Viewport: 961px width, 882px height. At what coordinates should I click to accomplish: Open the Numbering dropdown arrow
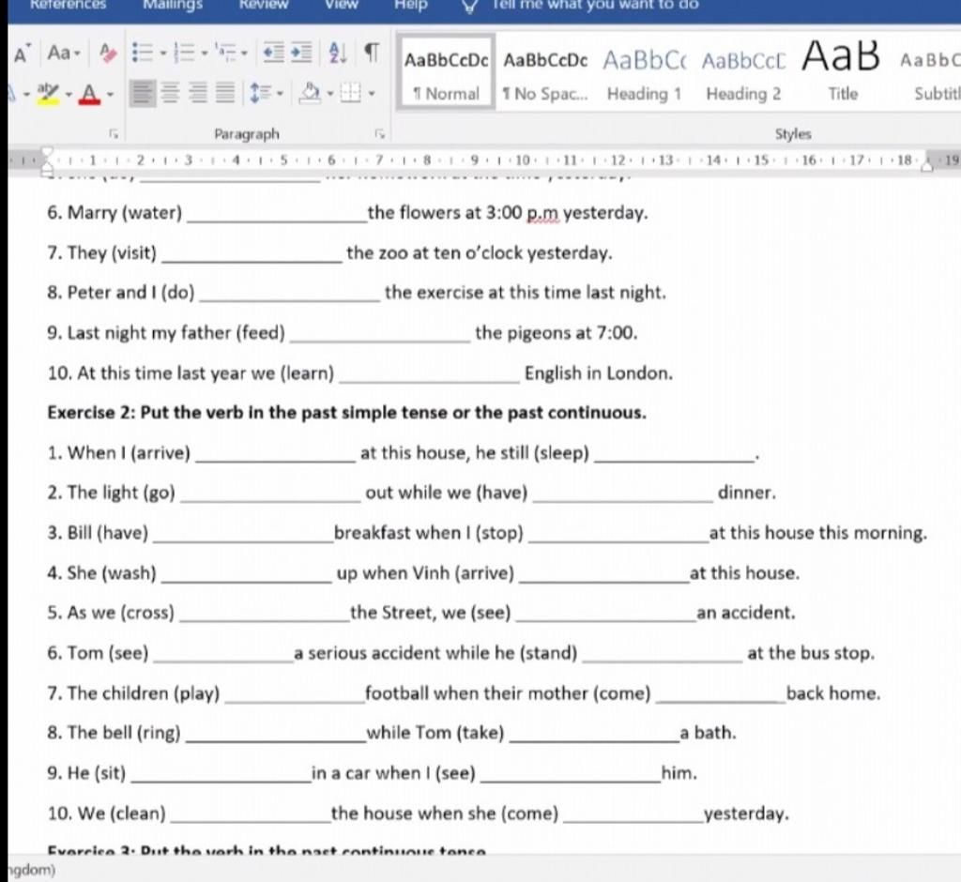pos(204,53)
